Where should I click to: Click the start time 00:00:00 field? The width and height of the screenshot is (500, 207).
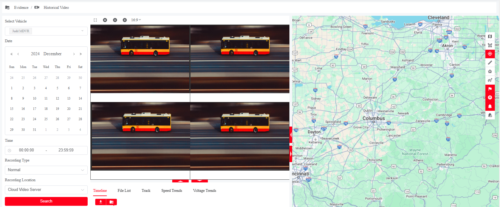pyautogui.click(x=26, y=150)
